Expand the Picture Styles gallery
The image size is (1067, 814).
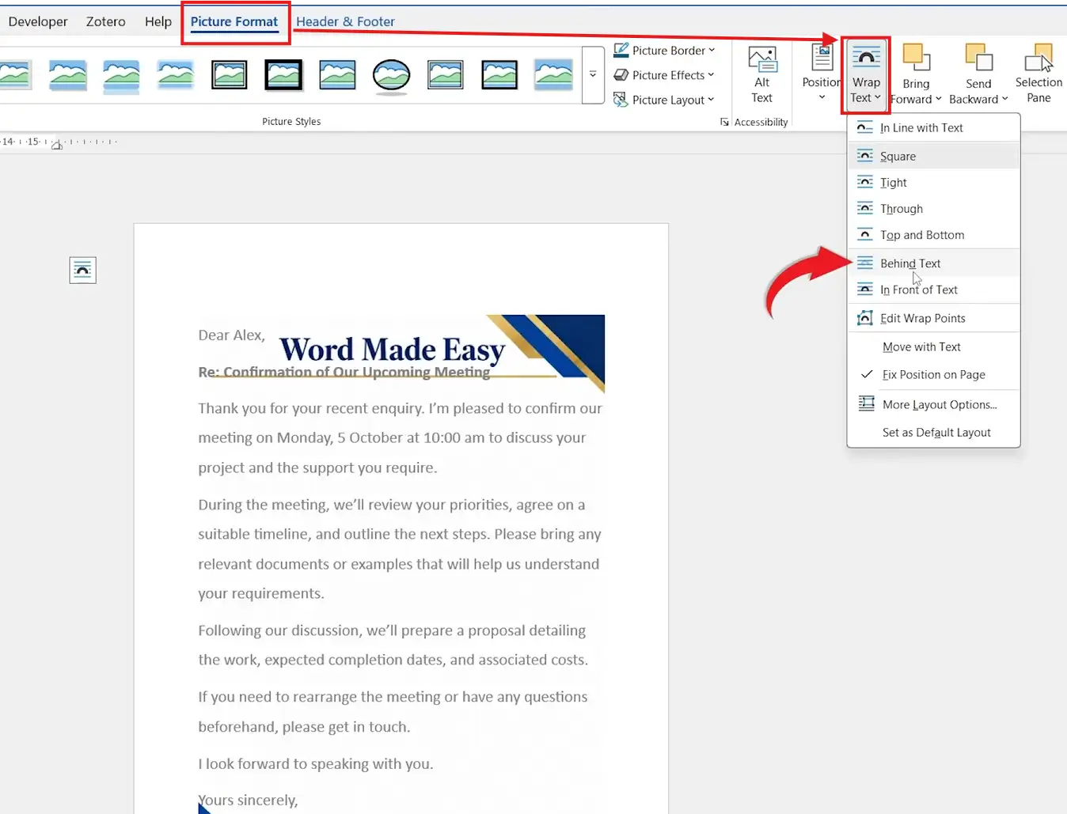pyautogui.click(x=593, y=75)
